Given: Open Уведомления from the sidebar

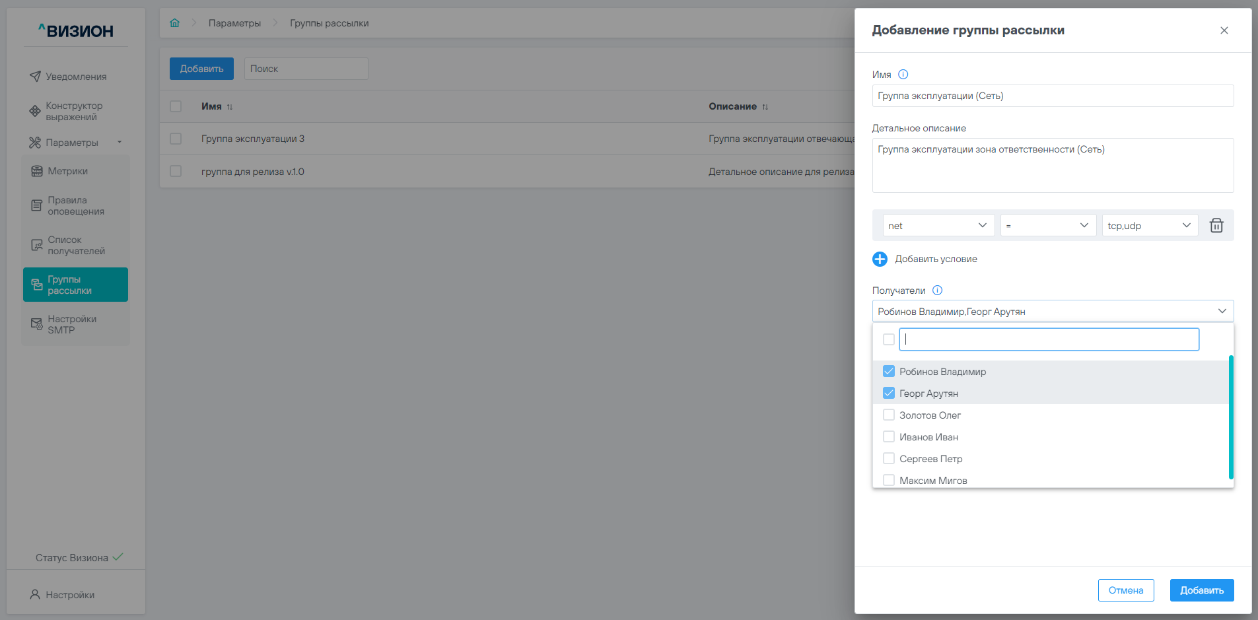Looking at the screenshot, I should pyautogui.click(x=75, y=77).
